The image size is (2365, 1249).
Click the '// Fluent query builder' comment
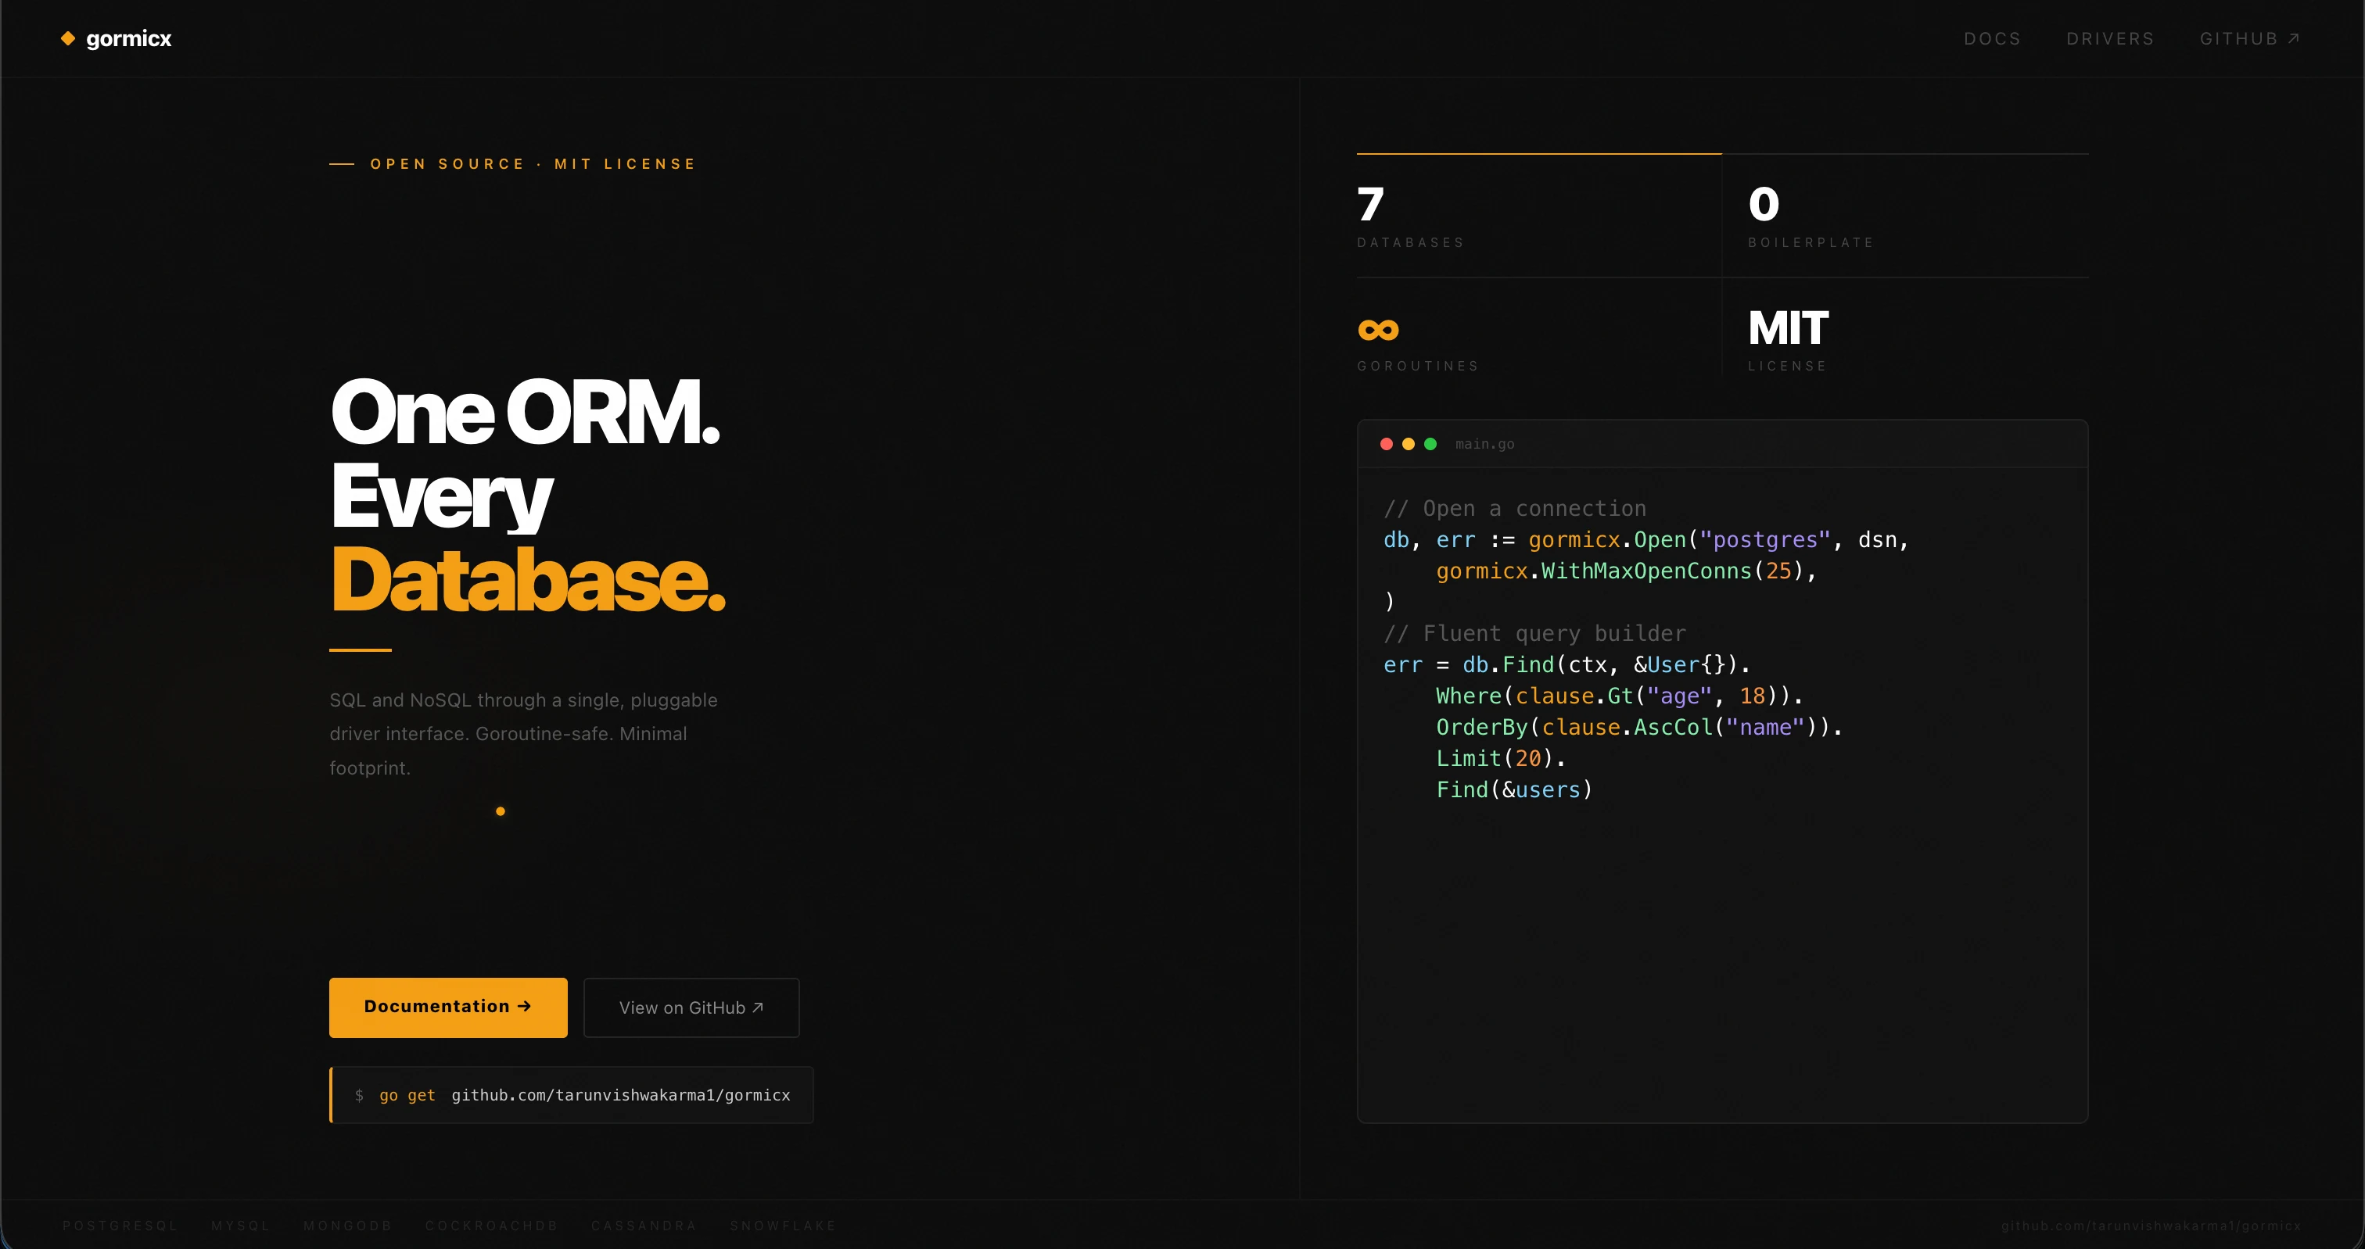pyautogui.click(x=1535, y=633)
